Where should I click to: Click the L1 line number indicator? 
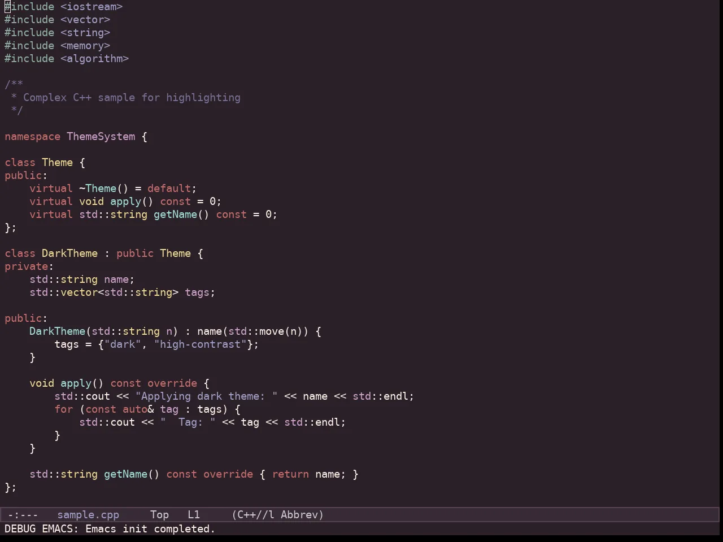(194, 515)
